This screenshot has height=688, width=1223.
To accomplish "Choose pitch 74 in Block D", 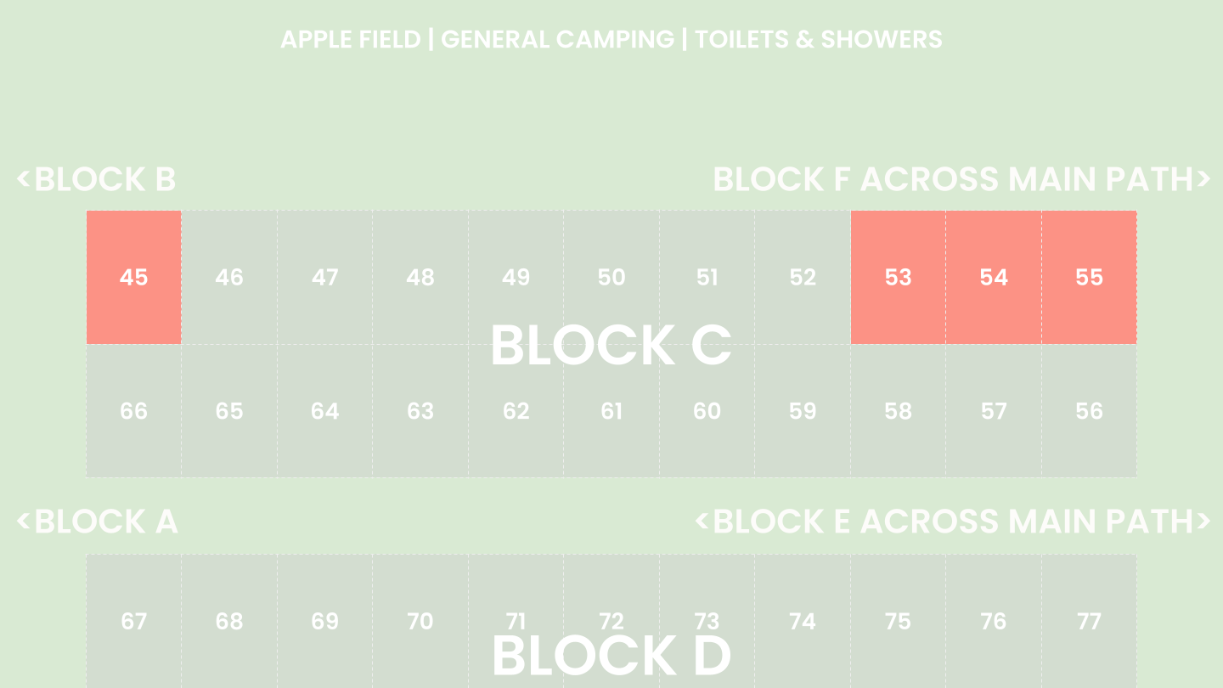I will click(x=803, y=621).
